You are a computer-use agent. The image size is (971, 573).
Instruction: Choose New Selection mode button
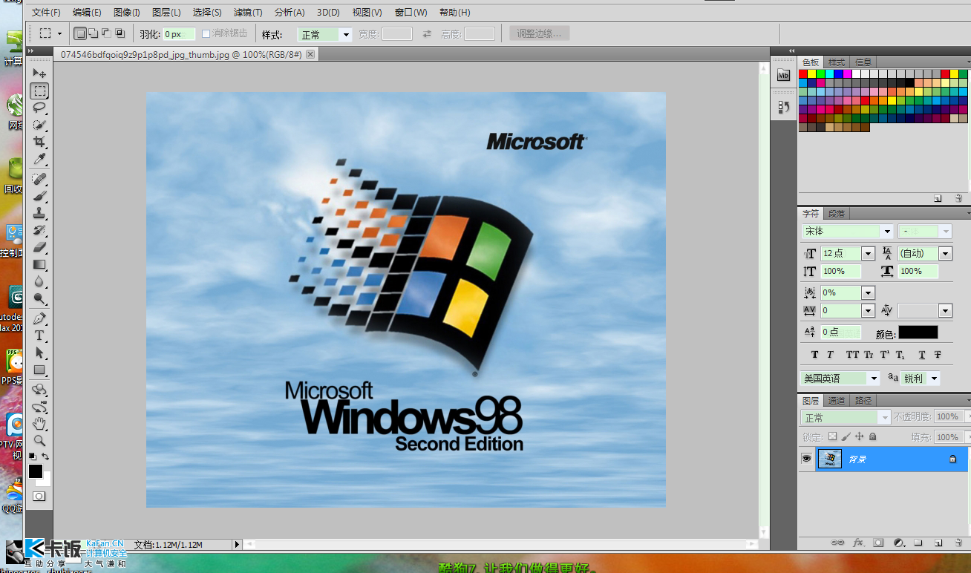pyautogui.click(x=79, y=33)
